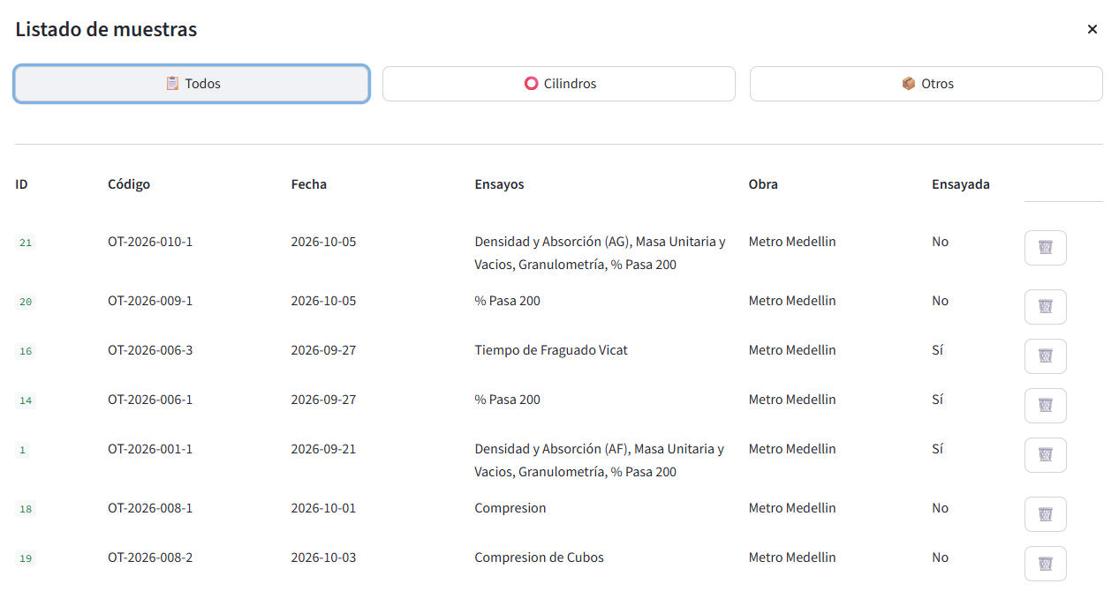The width and height of the screenshot is (1119, 591).
Task: Click Ensayada 'Sí' for OT-2026-006-1
Action: [938, 400]
